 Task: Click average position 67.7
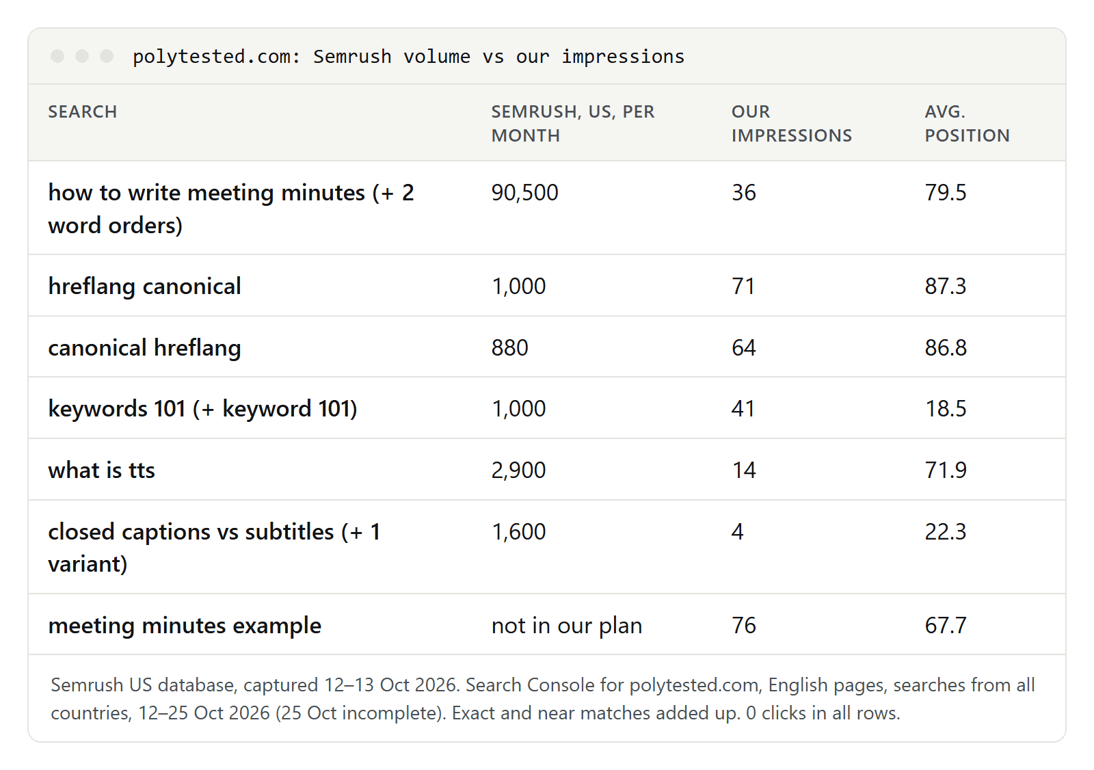[x=946, y=626]
